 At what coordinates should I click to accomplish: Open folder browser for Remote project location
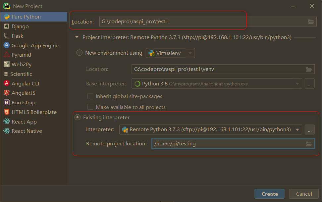click(309, 144)
